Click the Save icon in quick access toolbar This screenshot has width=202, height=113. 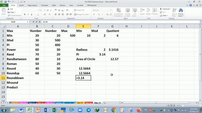(x=5, y=2)
